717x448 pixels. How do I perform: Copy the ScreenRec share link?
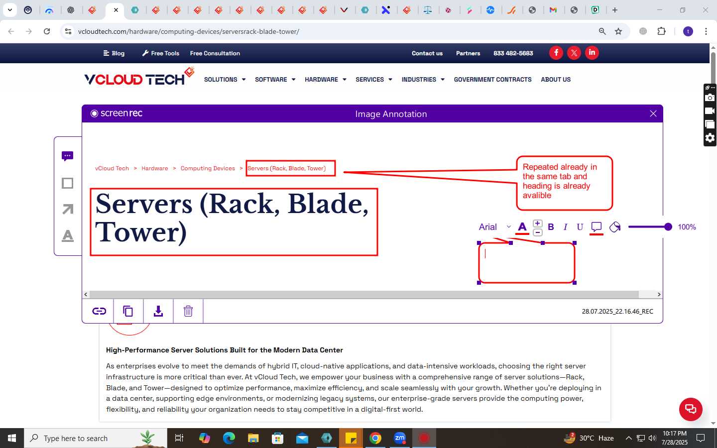pos(99,311)
